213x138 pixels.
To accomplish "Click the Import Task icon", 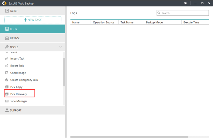I will coord(7,59).
